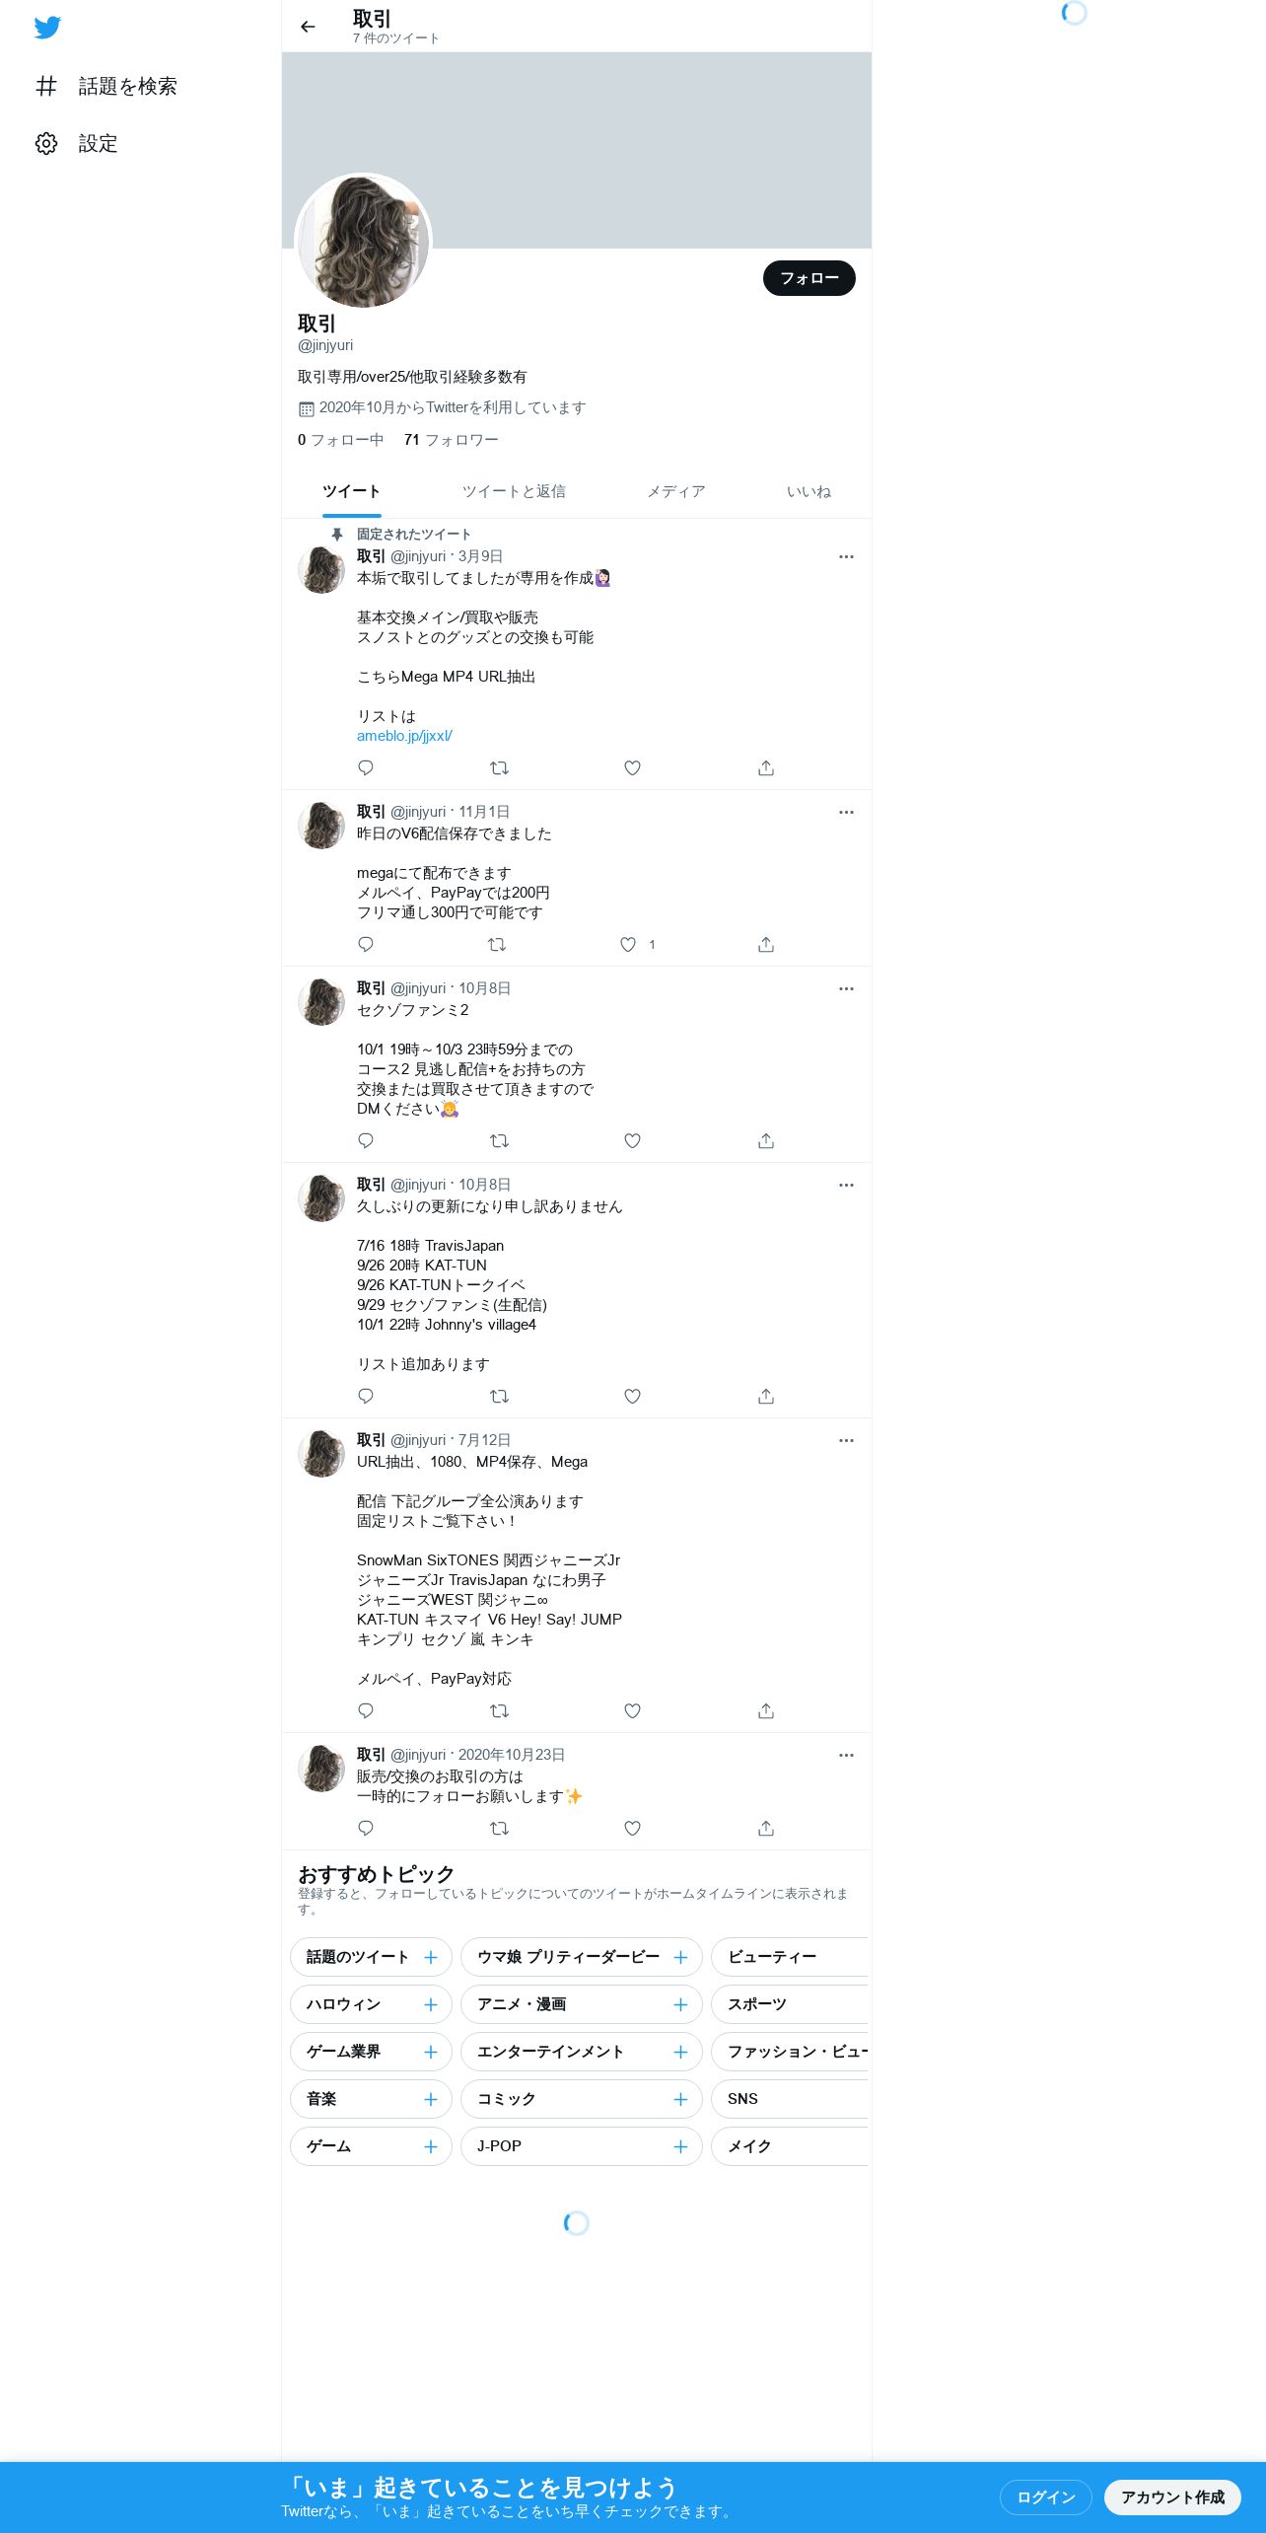Reply to the pinned 3月9日 tweet

point(366,767)
